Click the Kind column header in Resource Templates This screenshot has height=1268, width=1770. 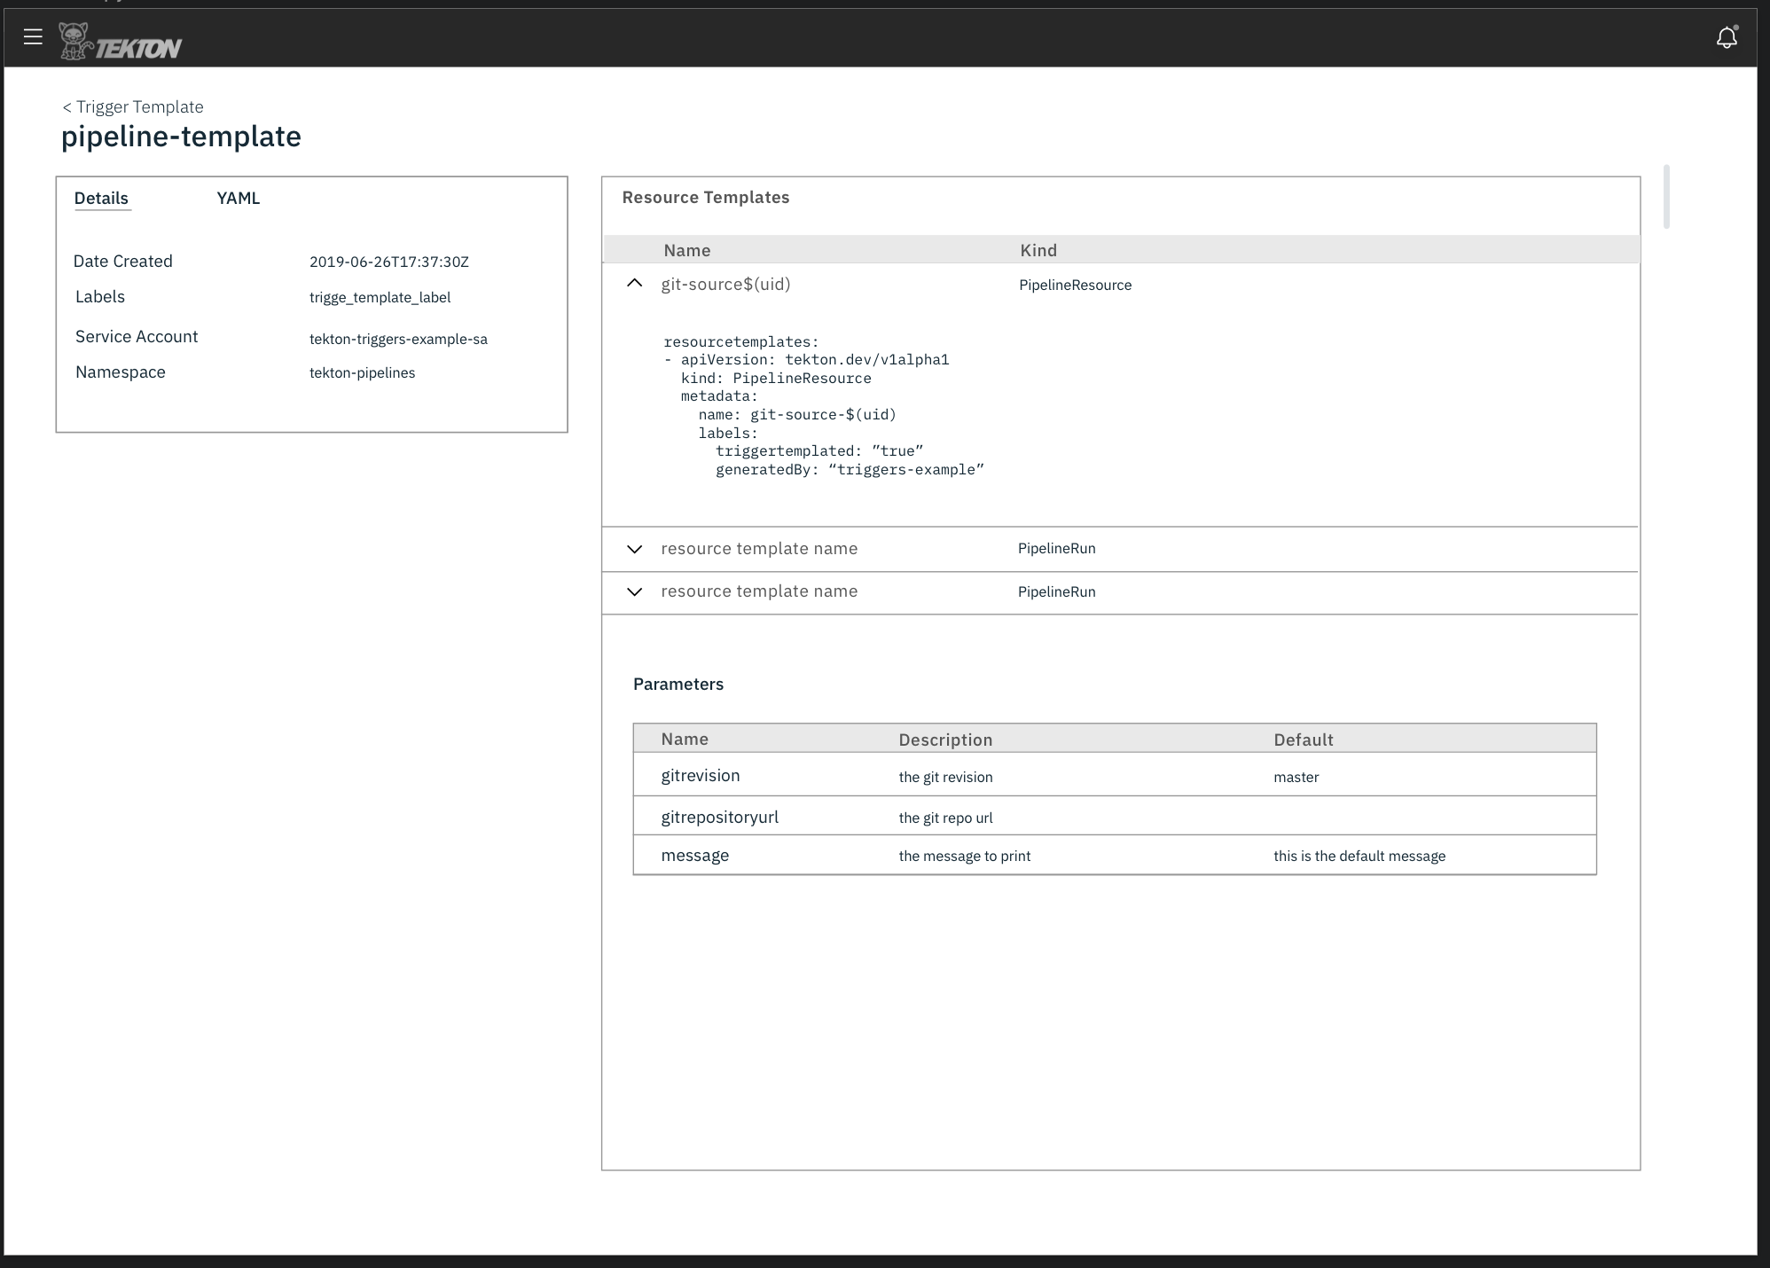[x=1038, y=250]
